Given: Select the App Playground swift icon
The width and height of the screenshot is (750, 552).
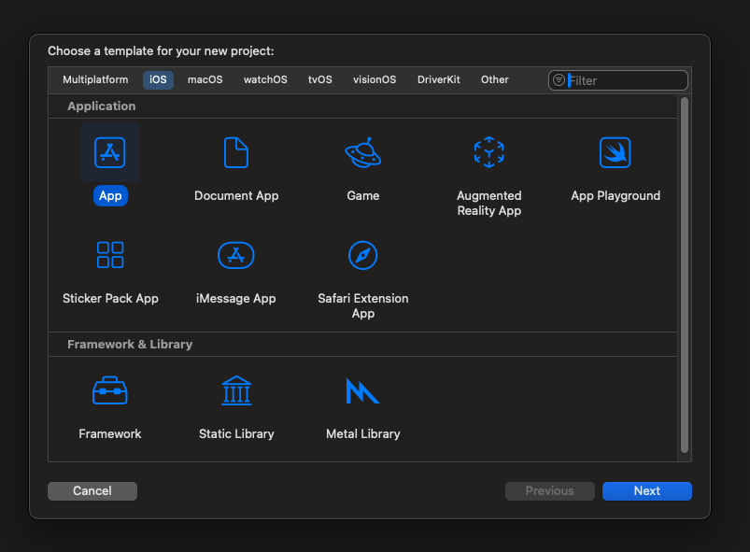Looking at the screenshot, I should [615, 152].
